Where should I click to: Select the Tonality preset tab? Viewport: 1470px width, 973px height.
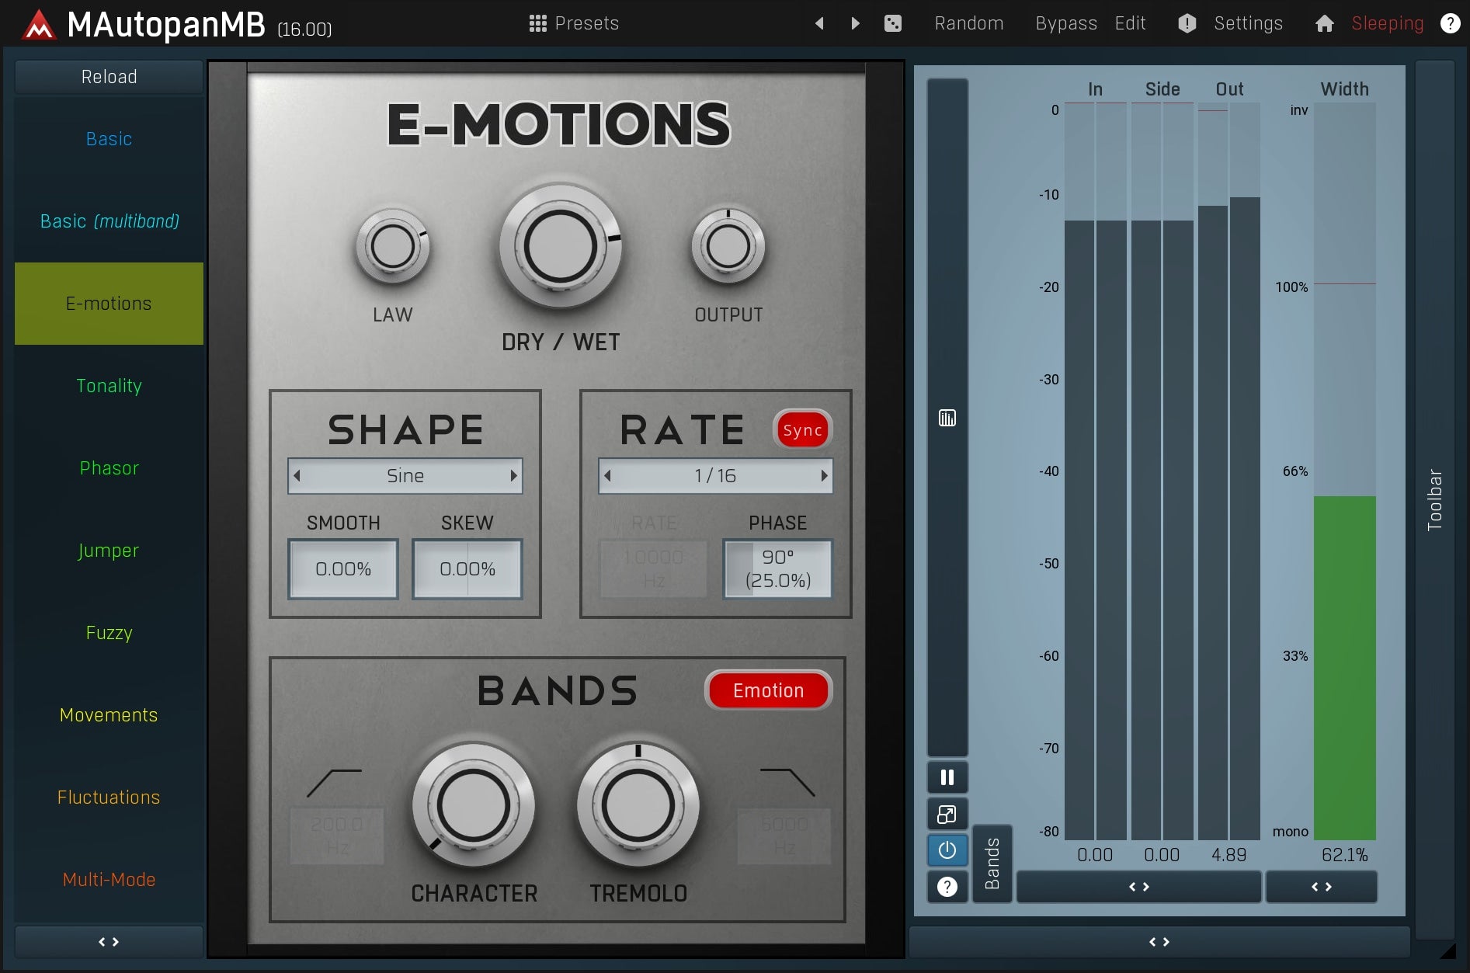109,386
